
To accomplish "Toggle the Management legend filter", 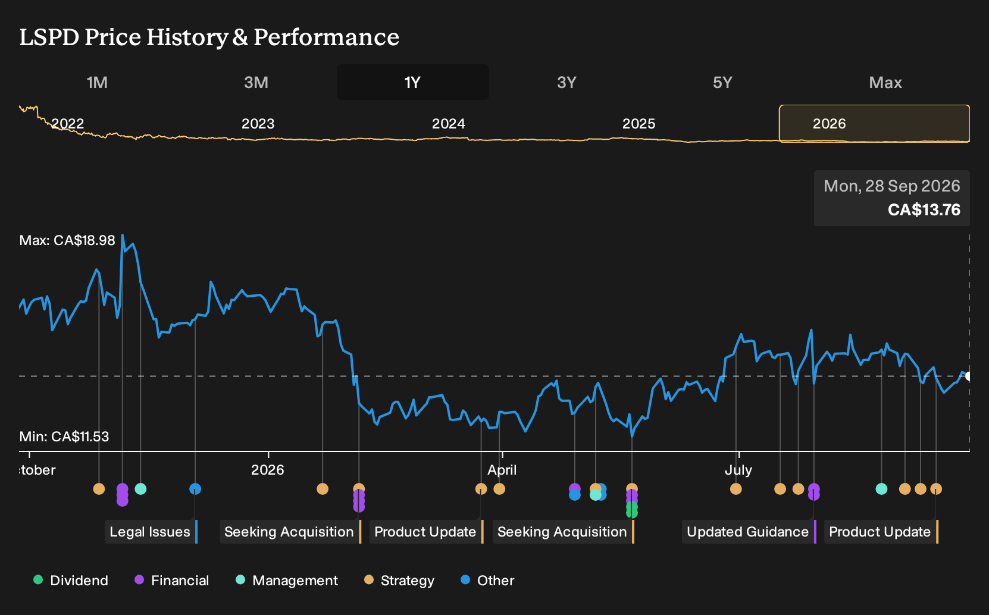I will tap(287, 581).
